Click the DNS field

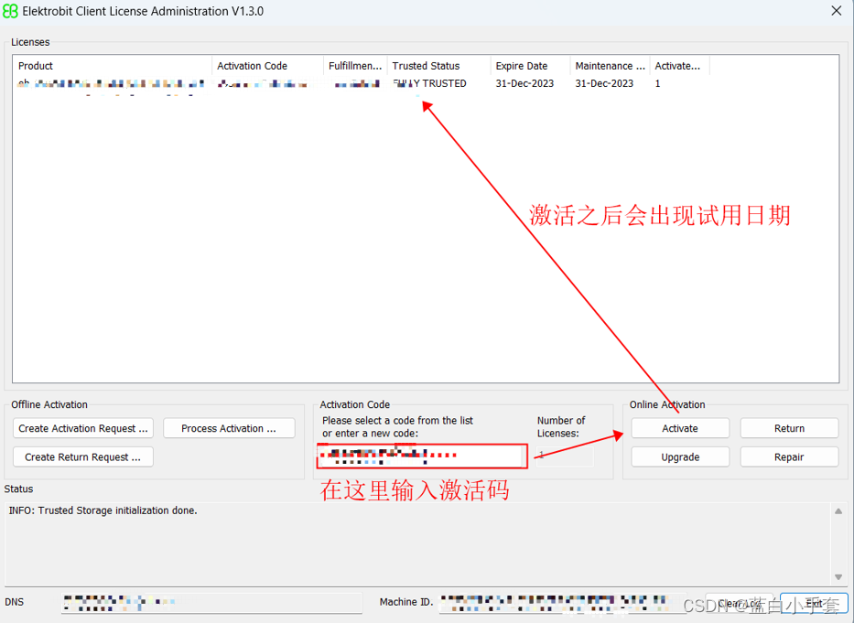pos(211,603)
